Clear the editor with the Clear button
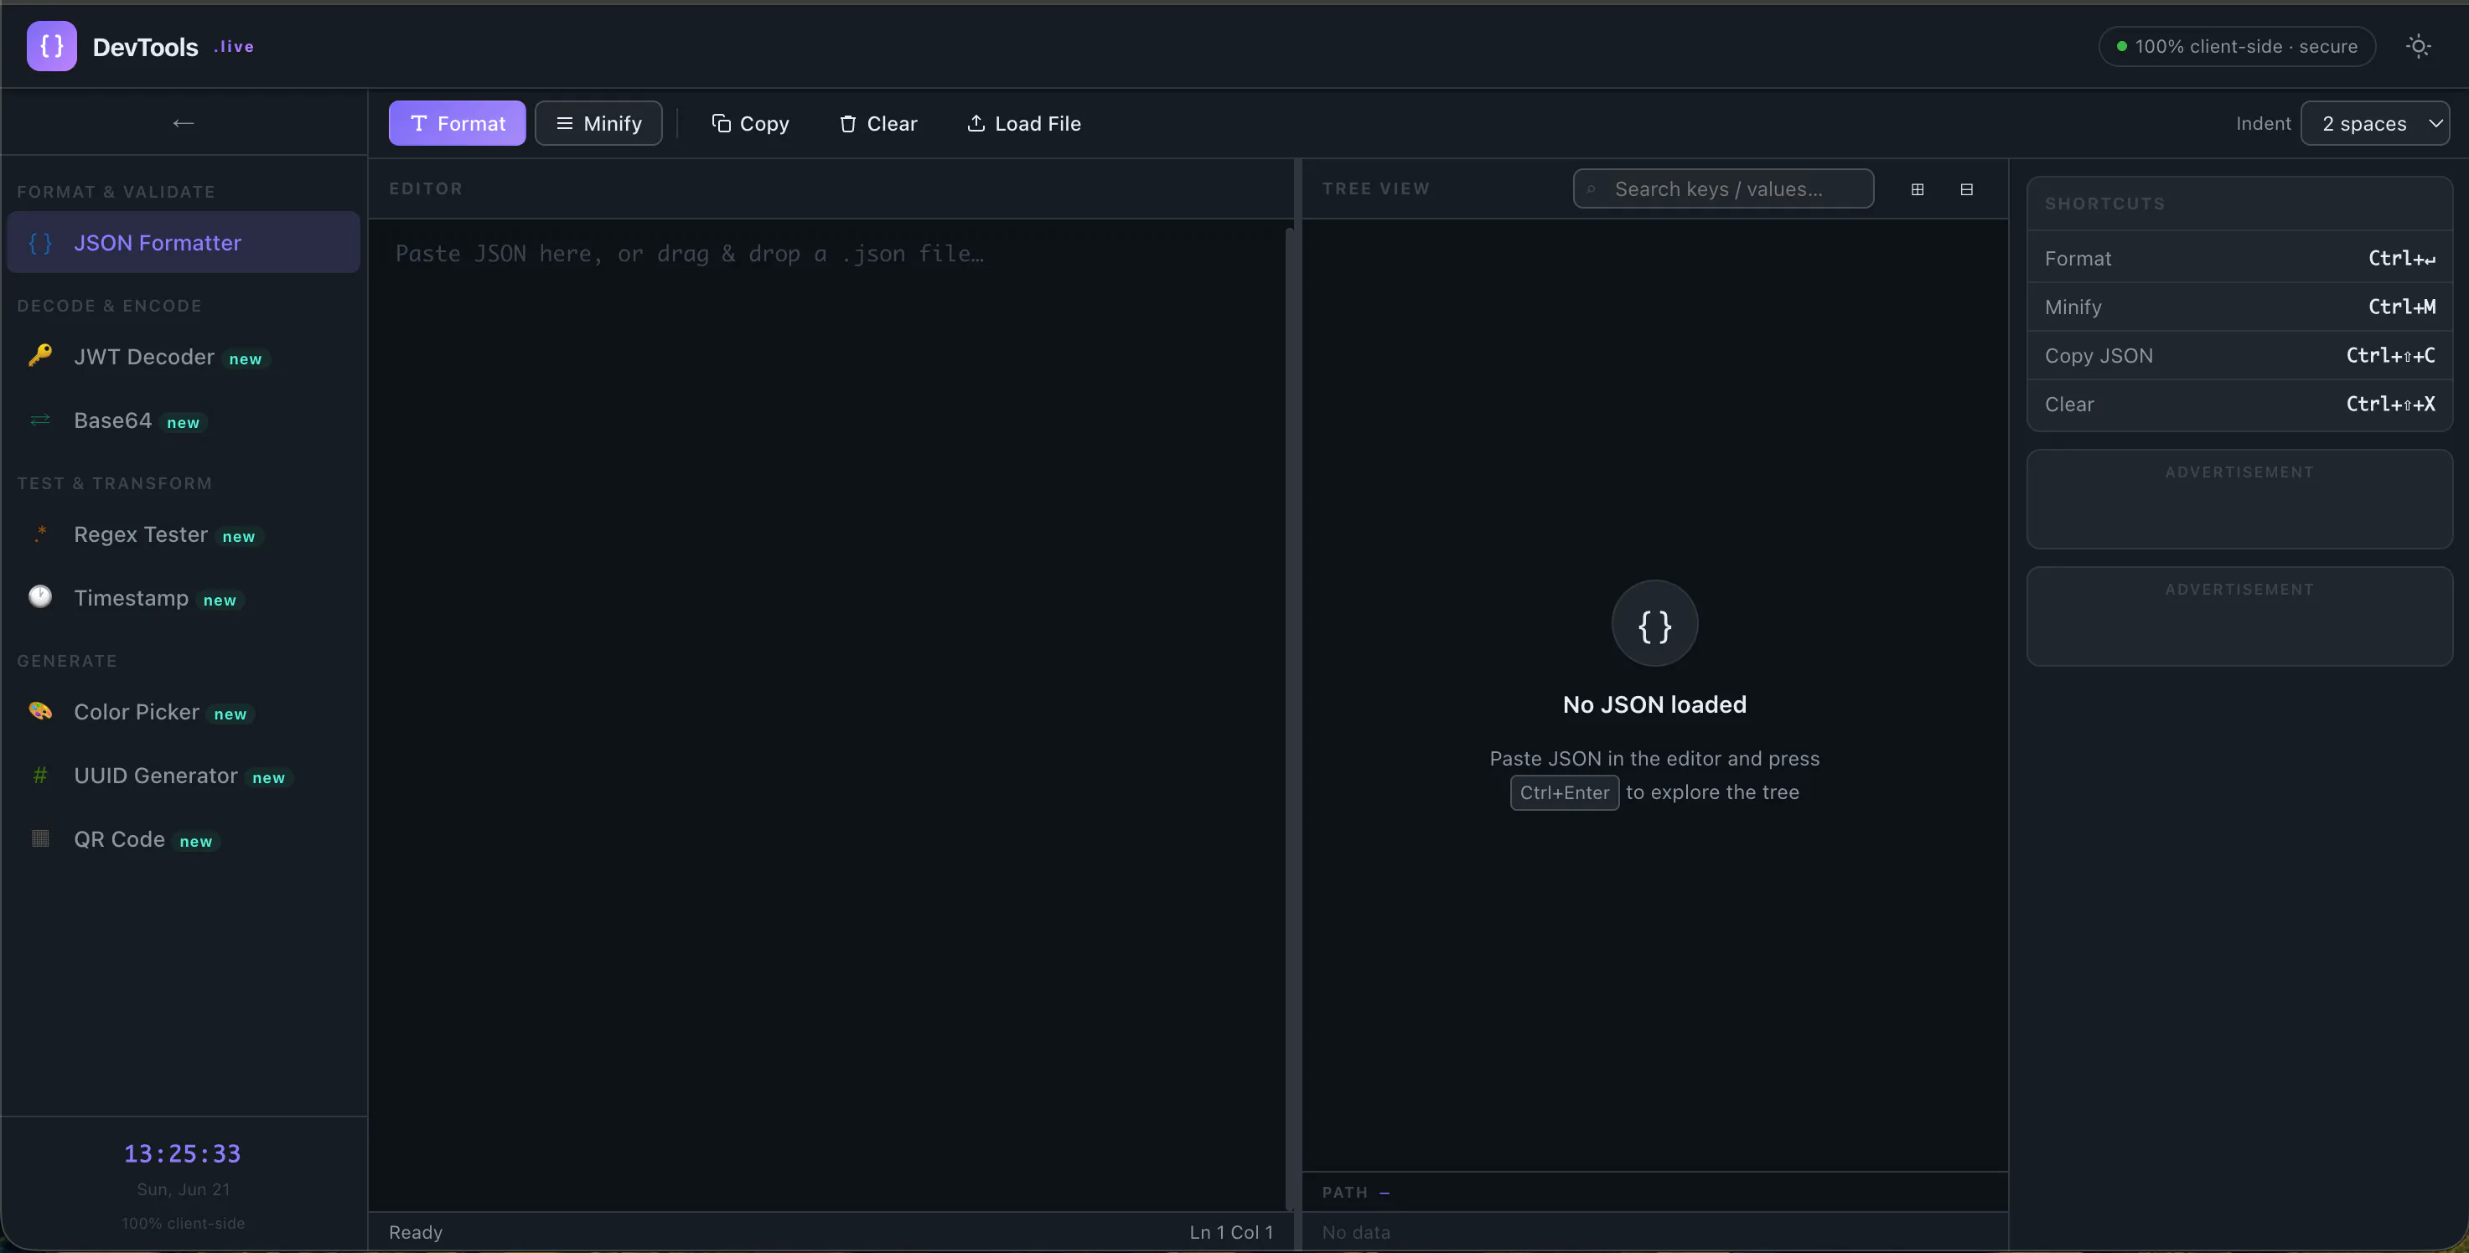The image size is (2469, 1253). 878,124
